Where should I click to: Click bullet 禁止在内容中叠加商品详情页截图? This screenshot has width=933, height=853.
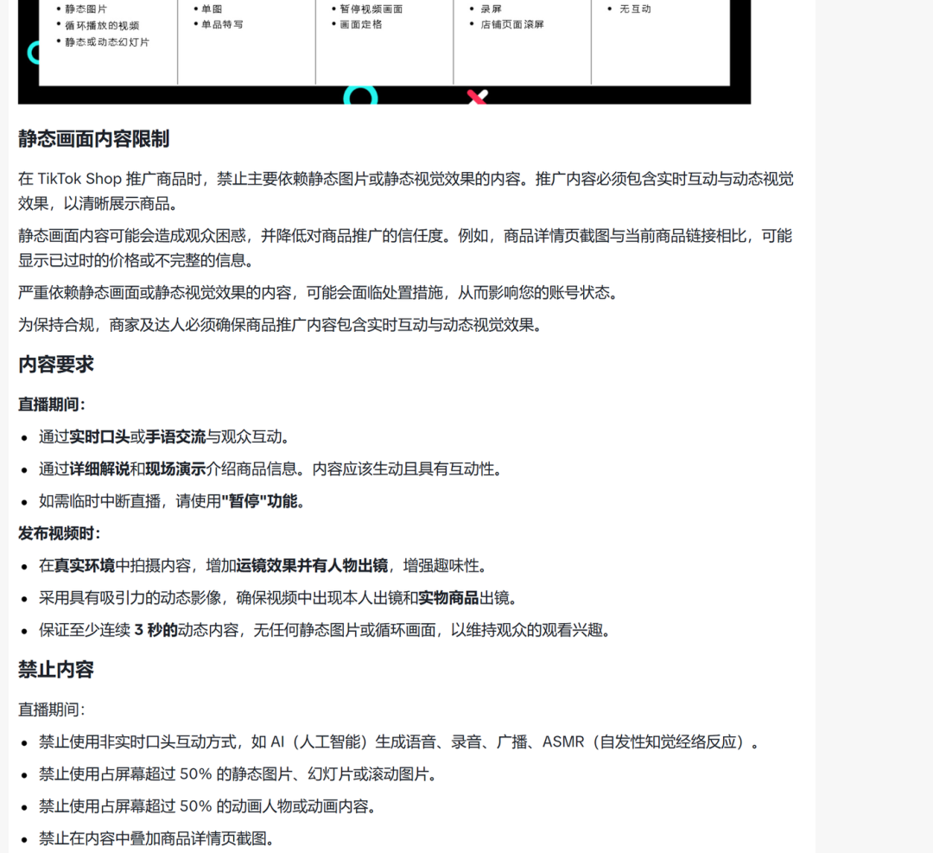click(157, 838)
